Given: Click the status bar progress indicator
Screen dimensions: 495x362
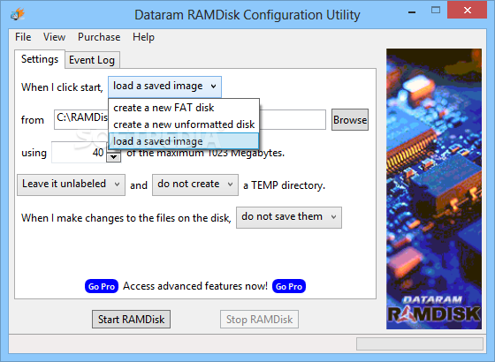Looking at the screenshot, I should click(420, 344).
